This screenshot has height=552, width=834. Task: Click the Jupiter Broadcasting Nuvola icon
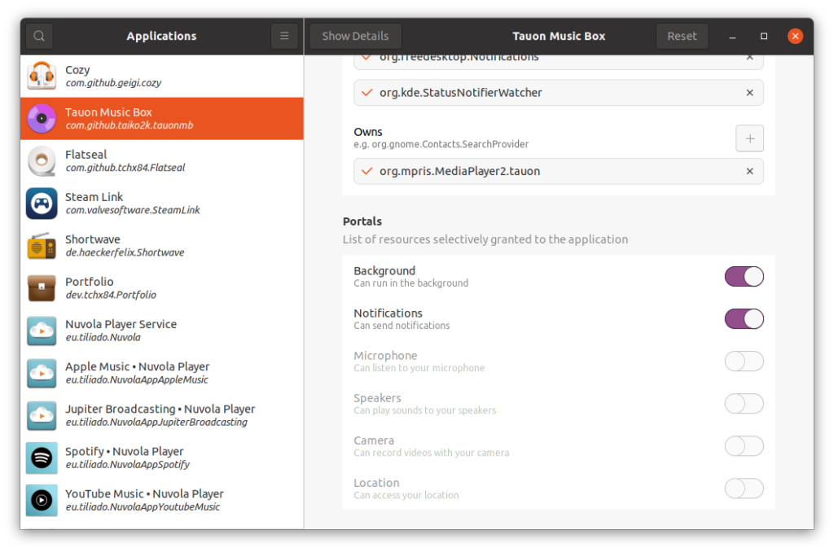coord(42,415)
